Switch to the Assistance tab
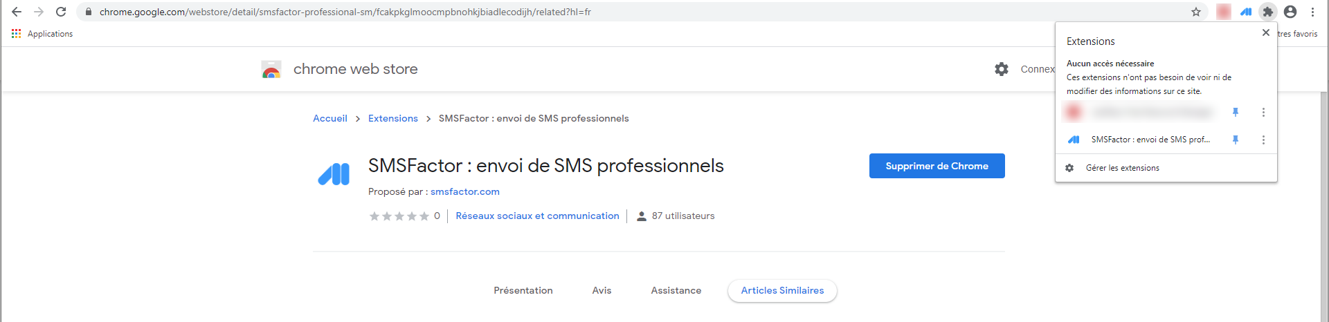 pyautogui.click(x=676, y=290)
